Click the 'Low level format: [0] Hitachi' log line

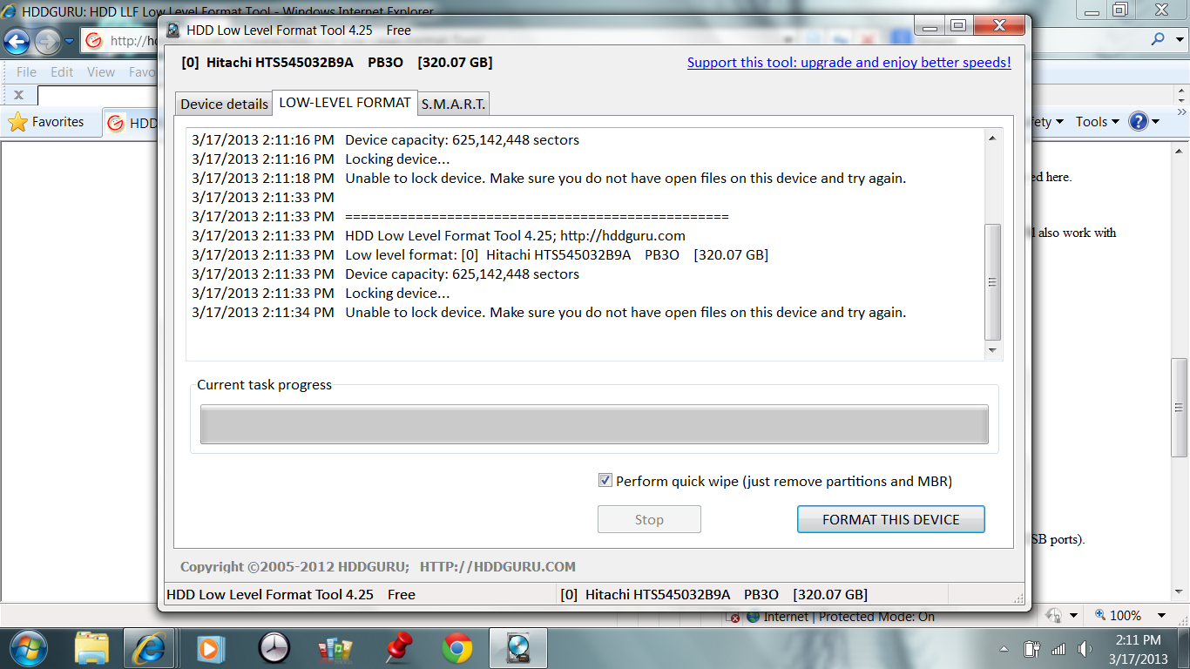[x=480, y=254]
